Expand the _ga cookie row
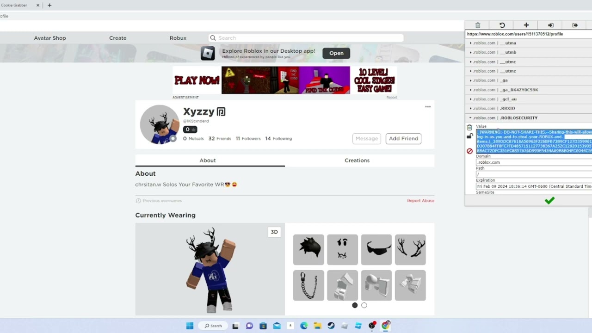The image size is (592, 333). (528, 80)
